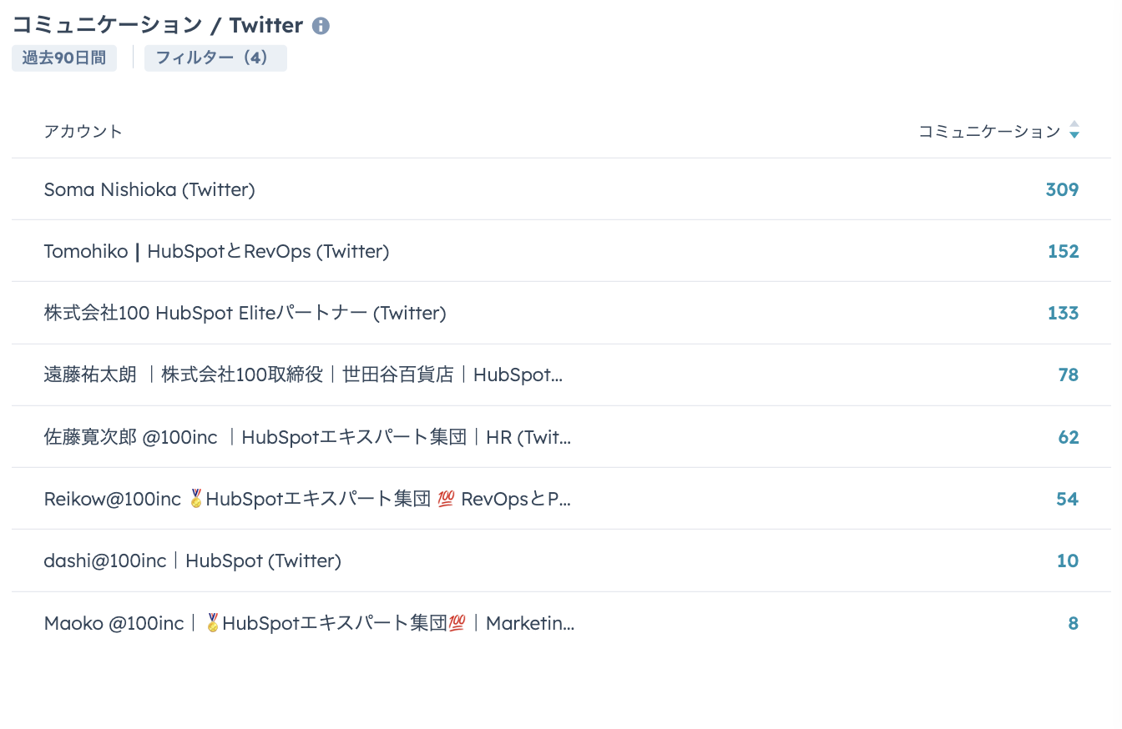
Task: Click the 152 count for Tomohiko's account
Action: [1061, 251]
